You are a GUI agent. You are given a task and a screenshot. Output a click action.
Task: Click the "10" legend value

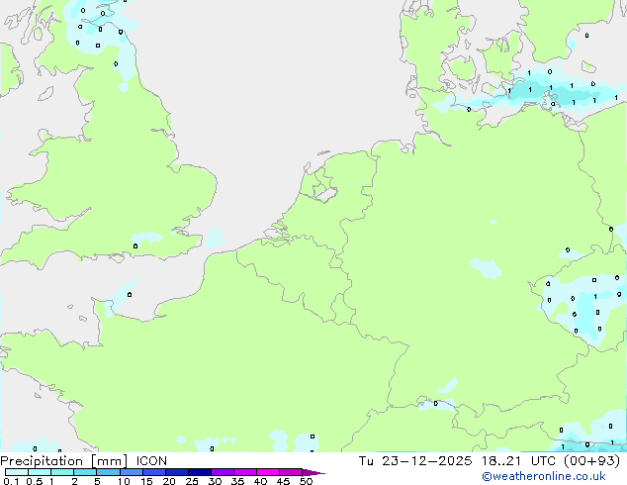[124, 481]
